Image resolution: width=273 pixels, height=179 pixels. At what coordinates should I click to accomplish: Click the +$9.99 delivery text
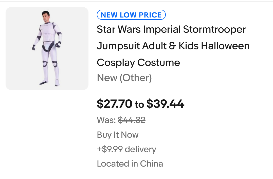click(126, 149)
